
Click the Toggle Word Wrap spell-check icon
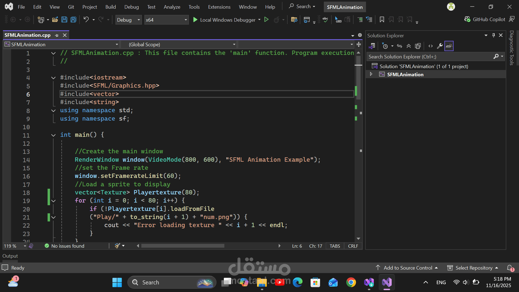[x=325, y=19]
